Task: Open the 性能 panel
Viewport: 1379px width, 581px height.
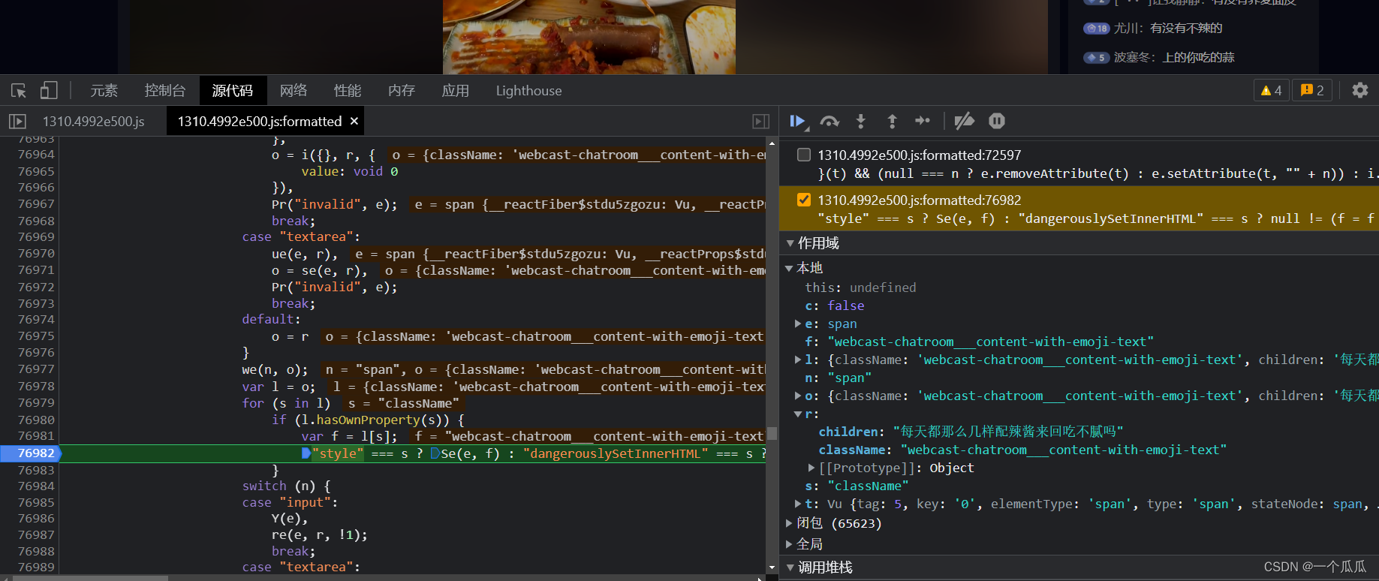Action: point(348,91)
